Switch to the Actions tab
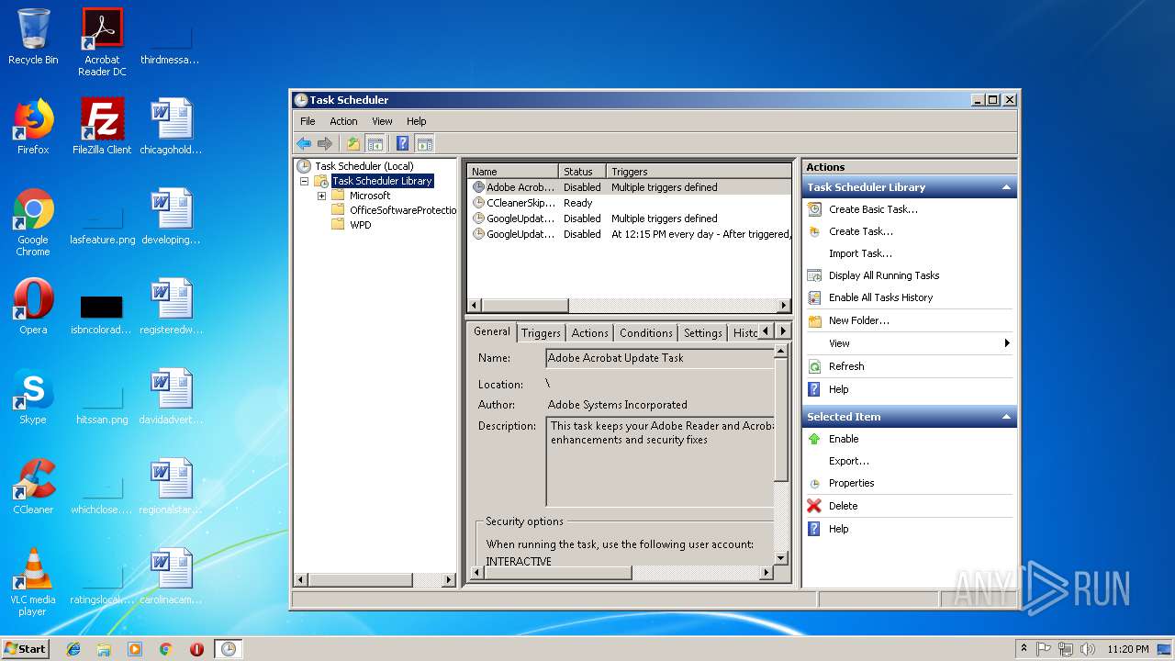1175x661 pixels. tap(589, 333)
